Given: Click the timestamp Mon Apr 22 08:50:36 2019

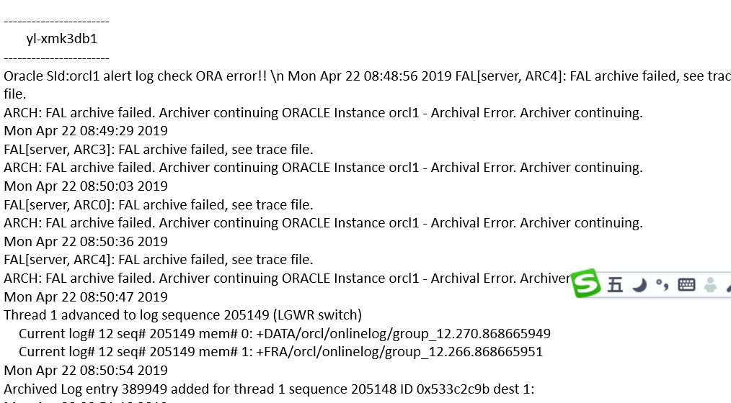Looking at the screenshot, I should click(86, 242).
